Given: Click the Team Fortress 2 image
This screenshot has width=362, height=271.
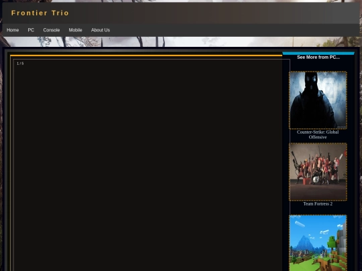Looking at the screenshot, I should coord(318,172).
